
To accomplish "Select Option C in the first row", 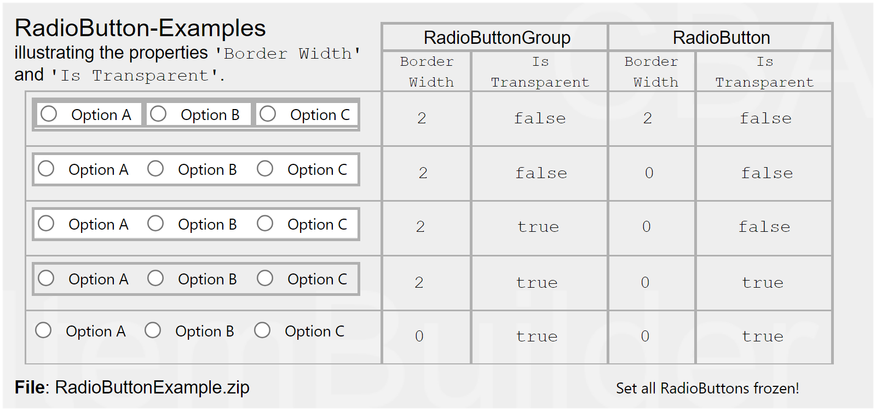I will pos(268,114).
